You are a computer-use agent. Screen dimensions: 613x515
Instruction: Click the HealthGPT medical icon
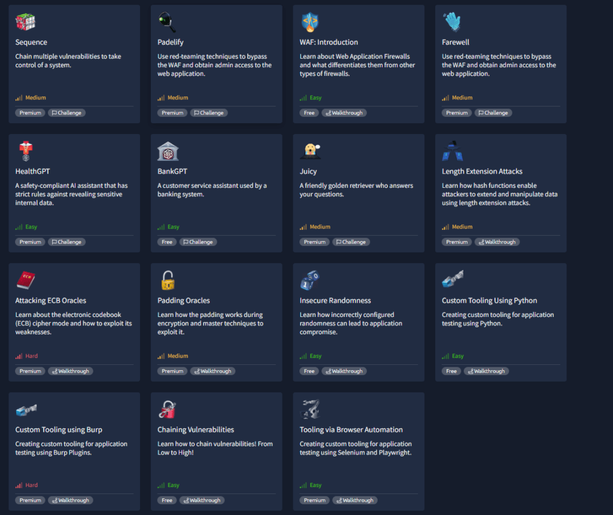(x=26, y=152)
